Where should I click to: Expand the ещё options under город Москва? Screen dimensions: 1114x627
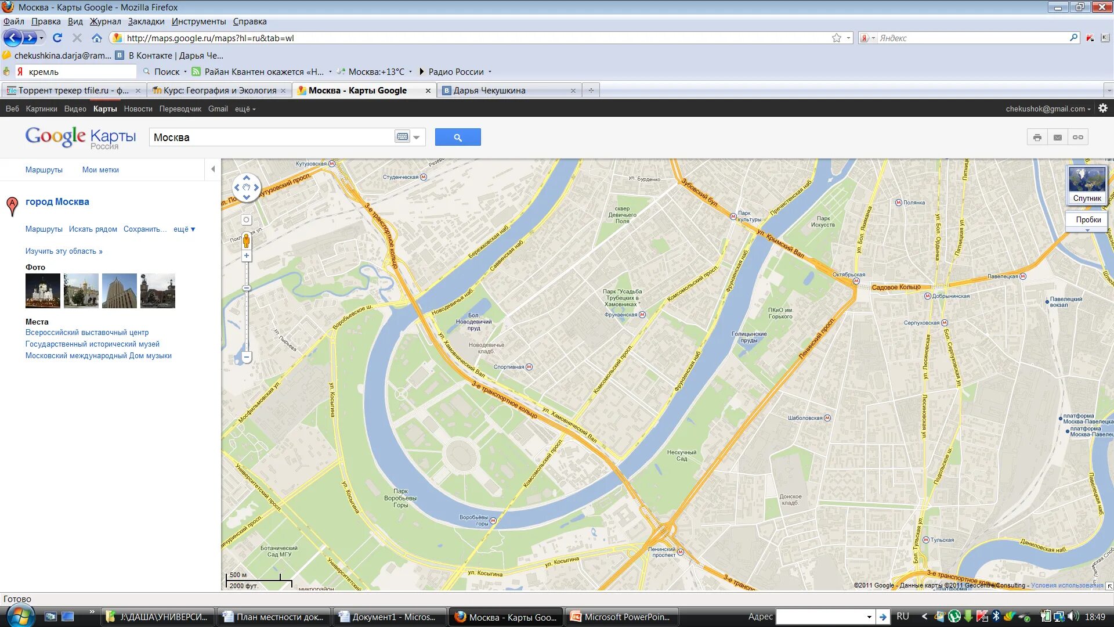point(184,229)
